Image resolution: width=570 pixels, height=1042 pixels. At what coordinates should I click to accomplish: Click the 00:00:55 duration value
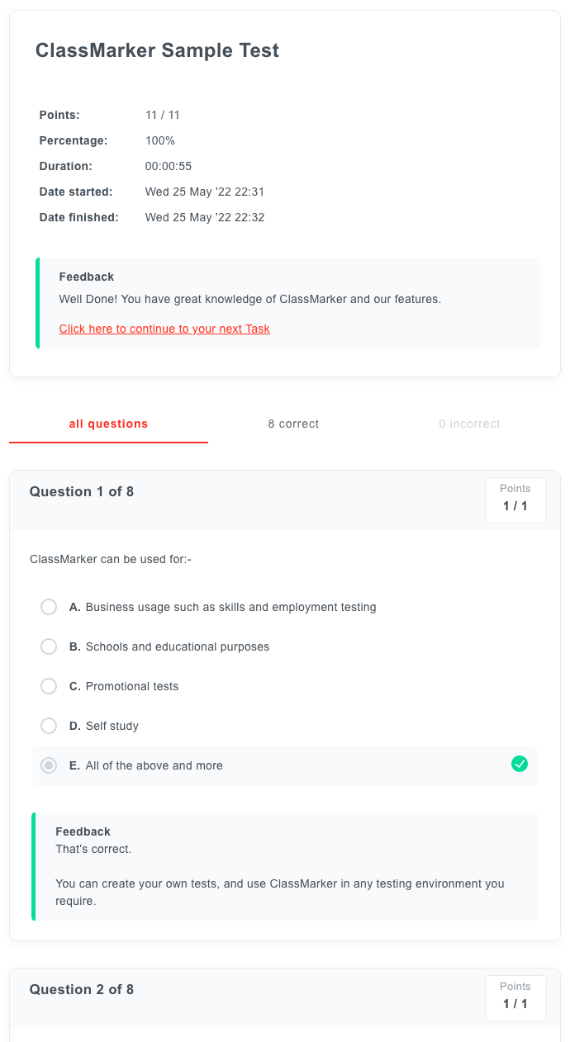coord(169,166)
